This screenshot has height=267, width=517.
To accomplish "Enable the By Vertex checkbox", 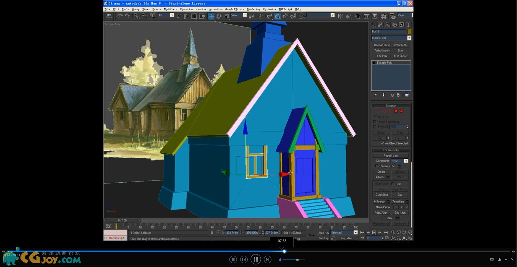I will (x=375, y=117).
